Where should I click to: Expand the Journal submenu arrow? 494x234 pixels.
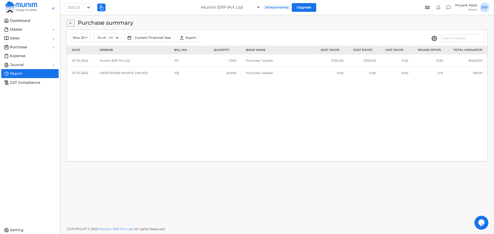[54, 65]
